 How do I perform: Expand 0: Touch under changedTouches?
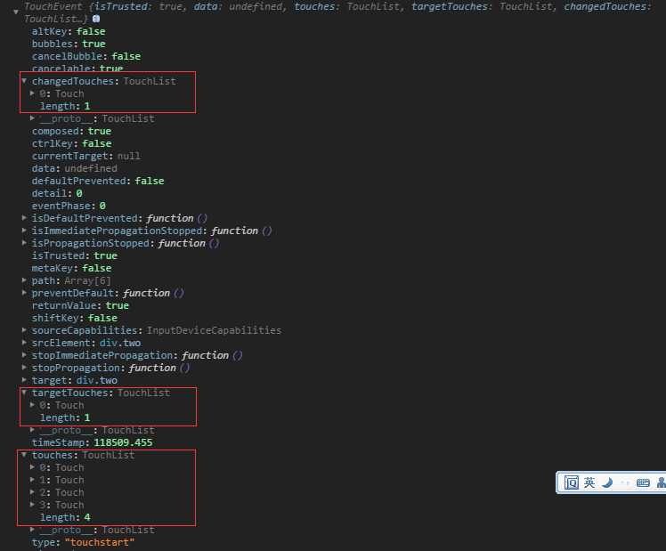[32, 93]
